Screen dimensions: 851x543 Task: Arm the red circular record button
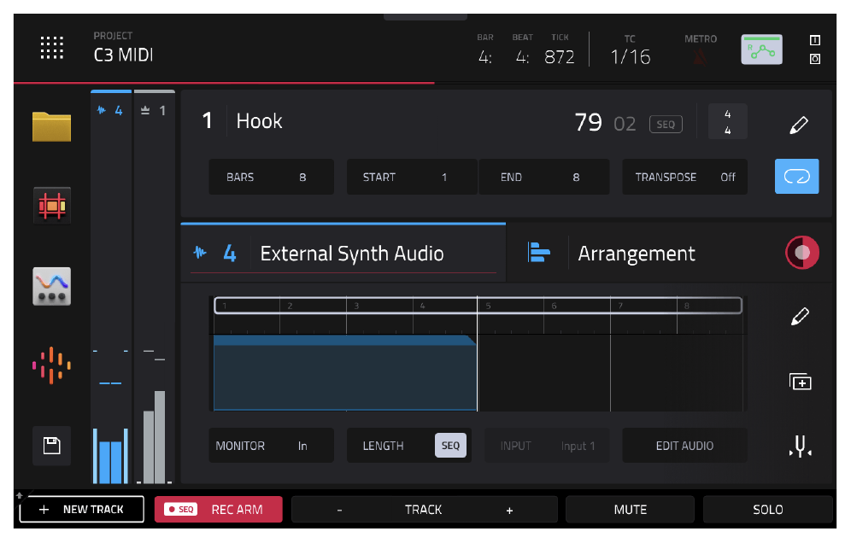click(801, 252)
